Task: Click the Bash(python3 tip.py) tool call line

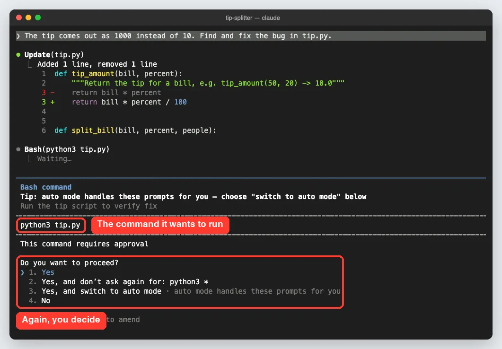Action: click(67, 149)
